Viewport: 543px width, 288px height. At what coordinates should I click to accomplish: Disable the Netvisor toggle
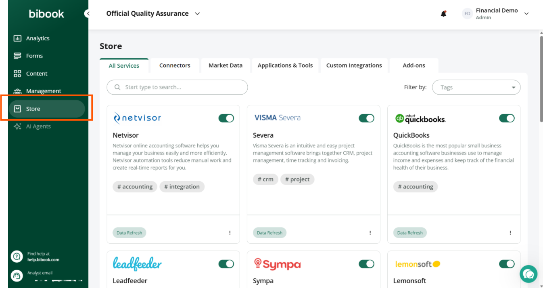pos(226,118)
